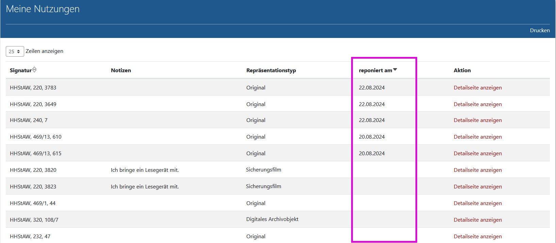Image resolution: width=556 pixels, height=243 pixels.
Task: Select the Signatur cell HHStAW, 220, 3783
Action: [33, 88]
